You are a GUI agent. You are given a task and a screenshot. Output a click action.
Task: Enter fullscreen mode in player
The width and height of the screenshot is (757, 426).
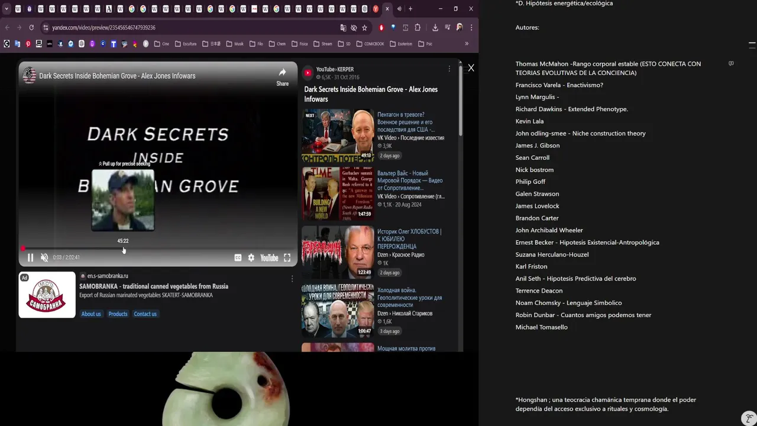[x=287, y=257]
